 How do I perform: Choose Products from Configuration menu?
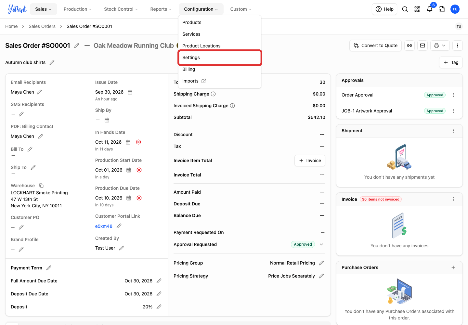(220, 22)
